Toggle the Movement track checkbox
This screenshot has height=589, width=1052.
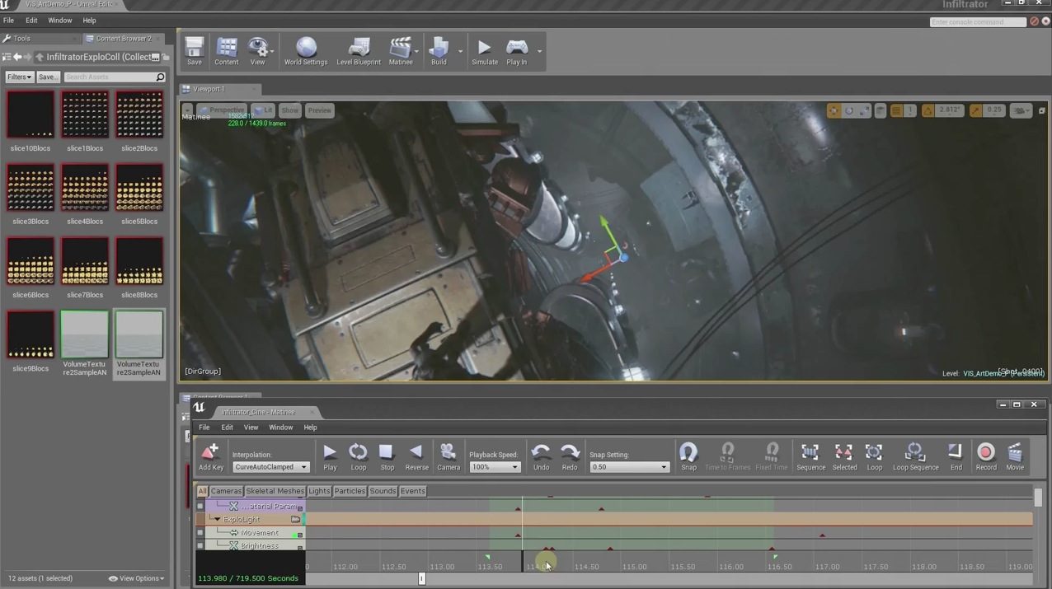[200, 533]
